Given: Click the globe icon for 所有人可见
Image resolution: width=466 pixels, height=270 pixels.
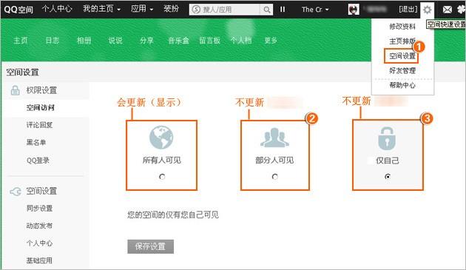Looking at the screenshot, I should tap(161, 137).
